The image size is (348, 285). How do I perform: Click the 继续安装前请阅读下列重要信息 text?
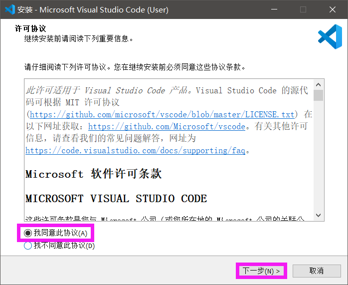tap(79, 38)
